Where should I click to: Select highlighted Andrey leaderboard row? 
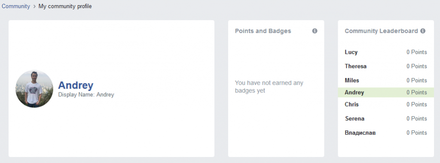click(386, 92)
